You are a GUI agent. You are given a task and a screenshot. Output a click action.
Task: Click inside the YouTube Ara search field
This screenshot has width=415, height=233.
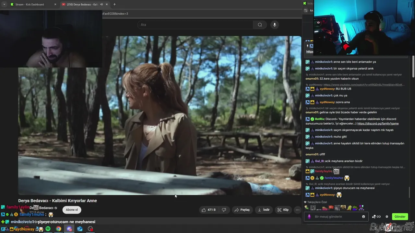(196, 25)
